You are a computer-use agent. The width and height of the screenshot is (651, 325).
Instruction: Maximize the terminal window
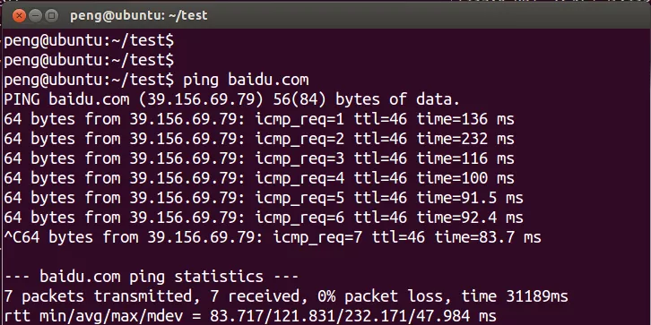click(51, 16)
